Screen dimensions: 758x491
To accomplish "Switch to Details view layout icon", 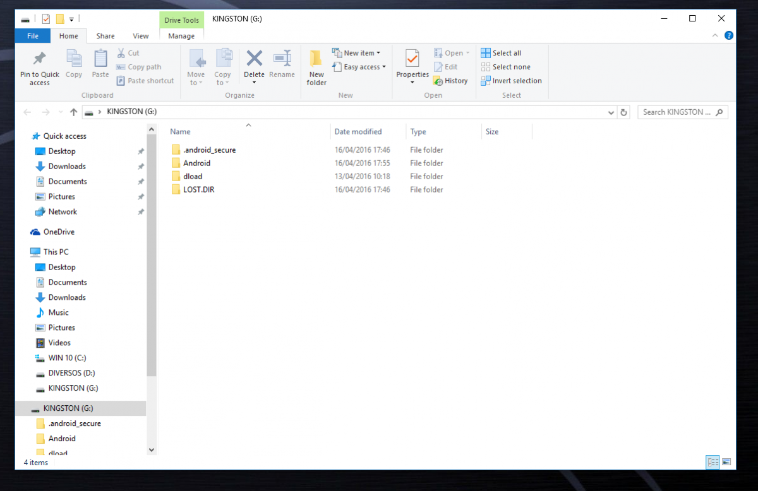I will (x=713, y=462).
